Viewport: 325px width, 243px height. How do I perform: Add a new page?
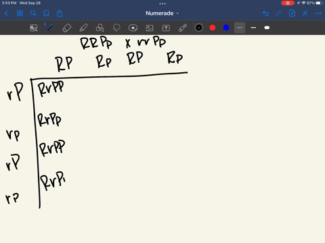coord(292,13)
